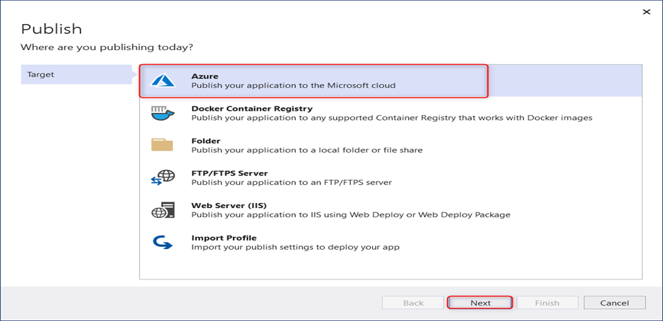Select the Import Profile option title
Viewport: 663px width, 321px height.
click(224, 238)
